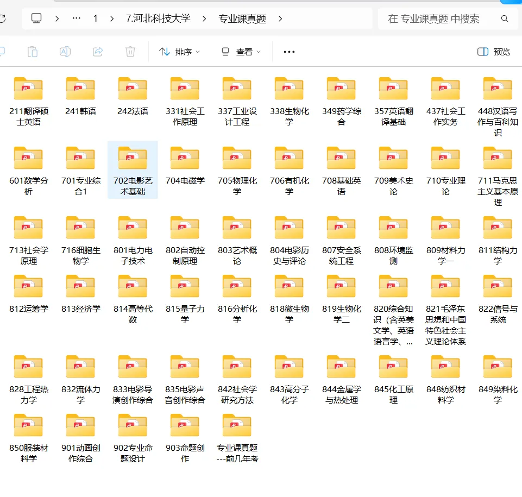This screenshot has width=522, height=497.
Task: Expand chevron after breadcrumb 1
Action: [112, 18]
